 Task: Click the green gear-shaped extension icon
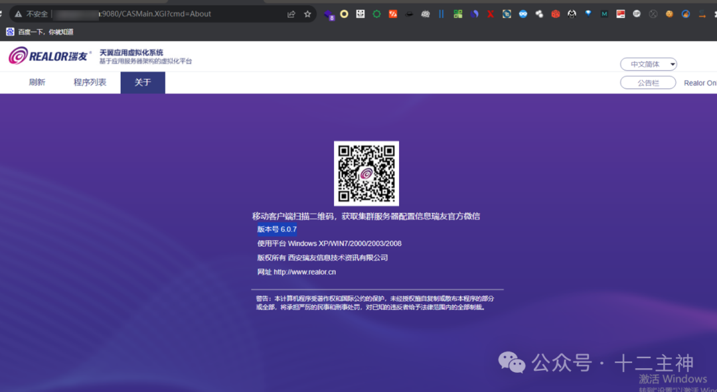point(376,13)
